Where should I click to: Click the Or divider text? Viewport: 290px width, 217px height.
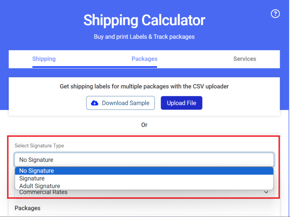(x=144, y=125)
